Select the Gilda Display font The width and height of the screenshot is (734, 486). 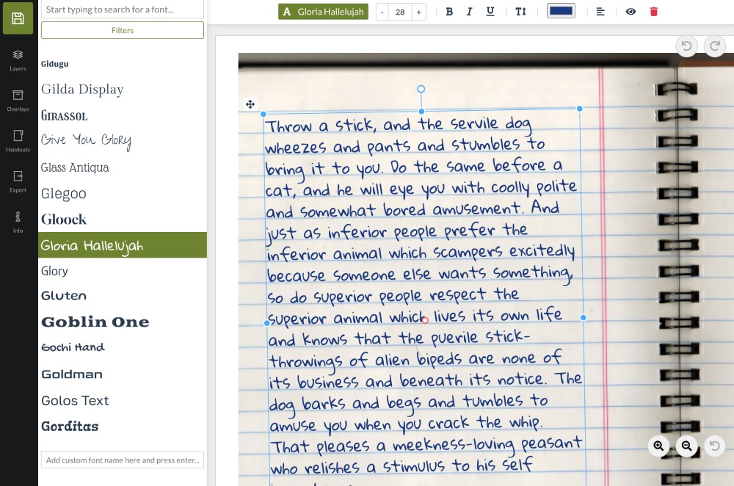(82, 89)
